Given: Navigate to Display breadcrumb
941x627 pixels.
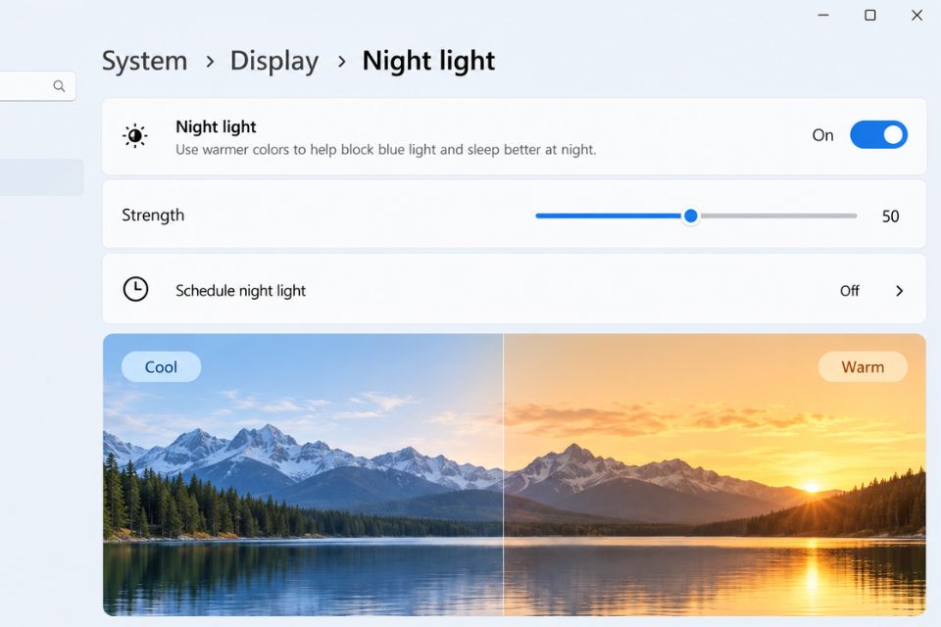Looking at the screenshot, I should 274,61.
